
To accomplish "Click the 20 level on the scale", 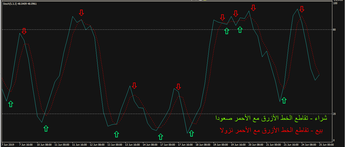I will click(x=335, y=114).
